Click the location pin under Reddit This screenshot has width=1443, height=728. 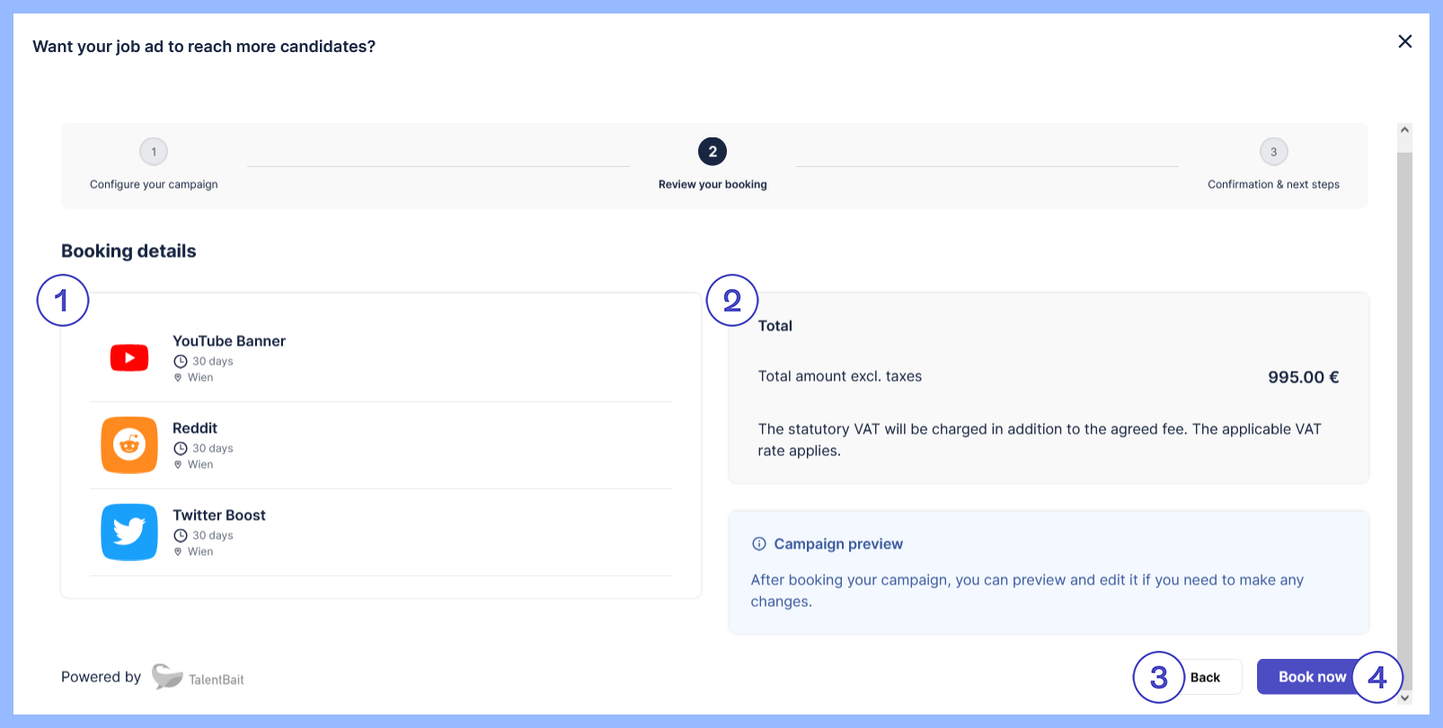pyautogui.click(x=178, y=465)
